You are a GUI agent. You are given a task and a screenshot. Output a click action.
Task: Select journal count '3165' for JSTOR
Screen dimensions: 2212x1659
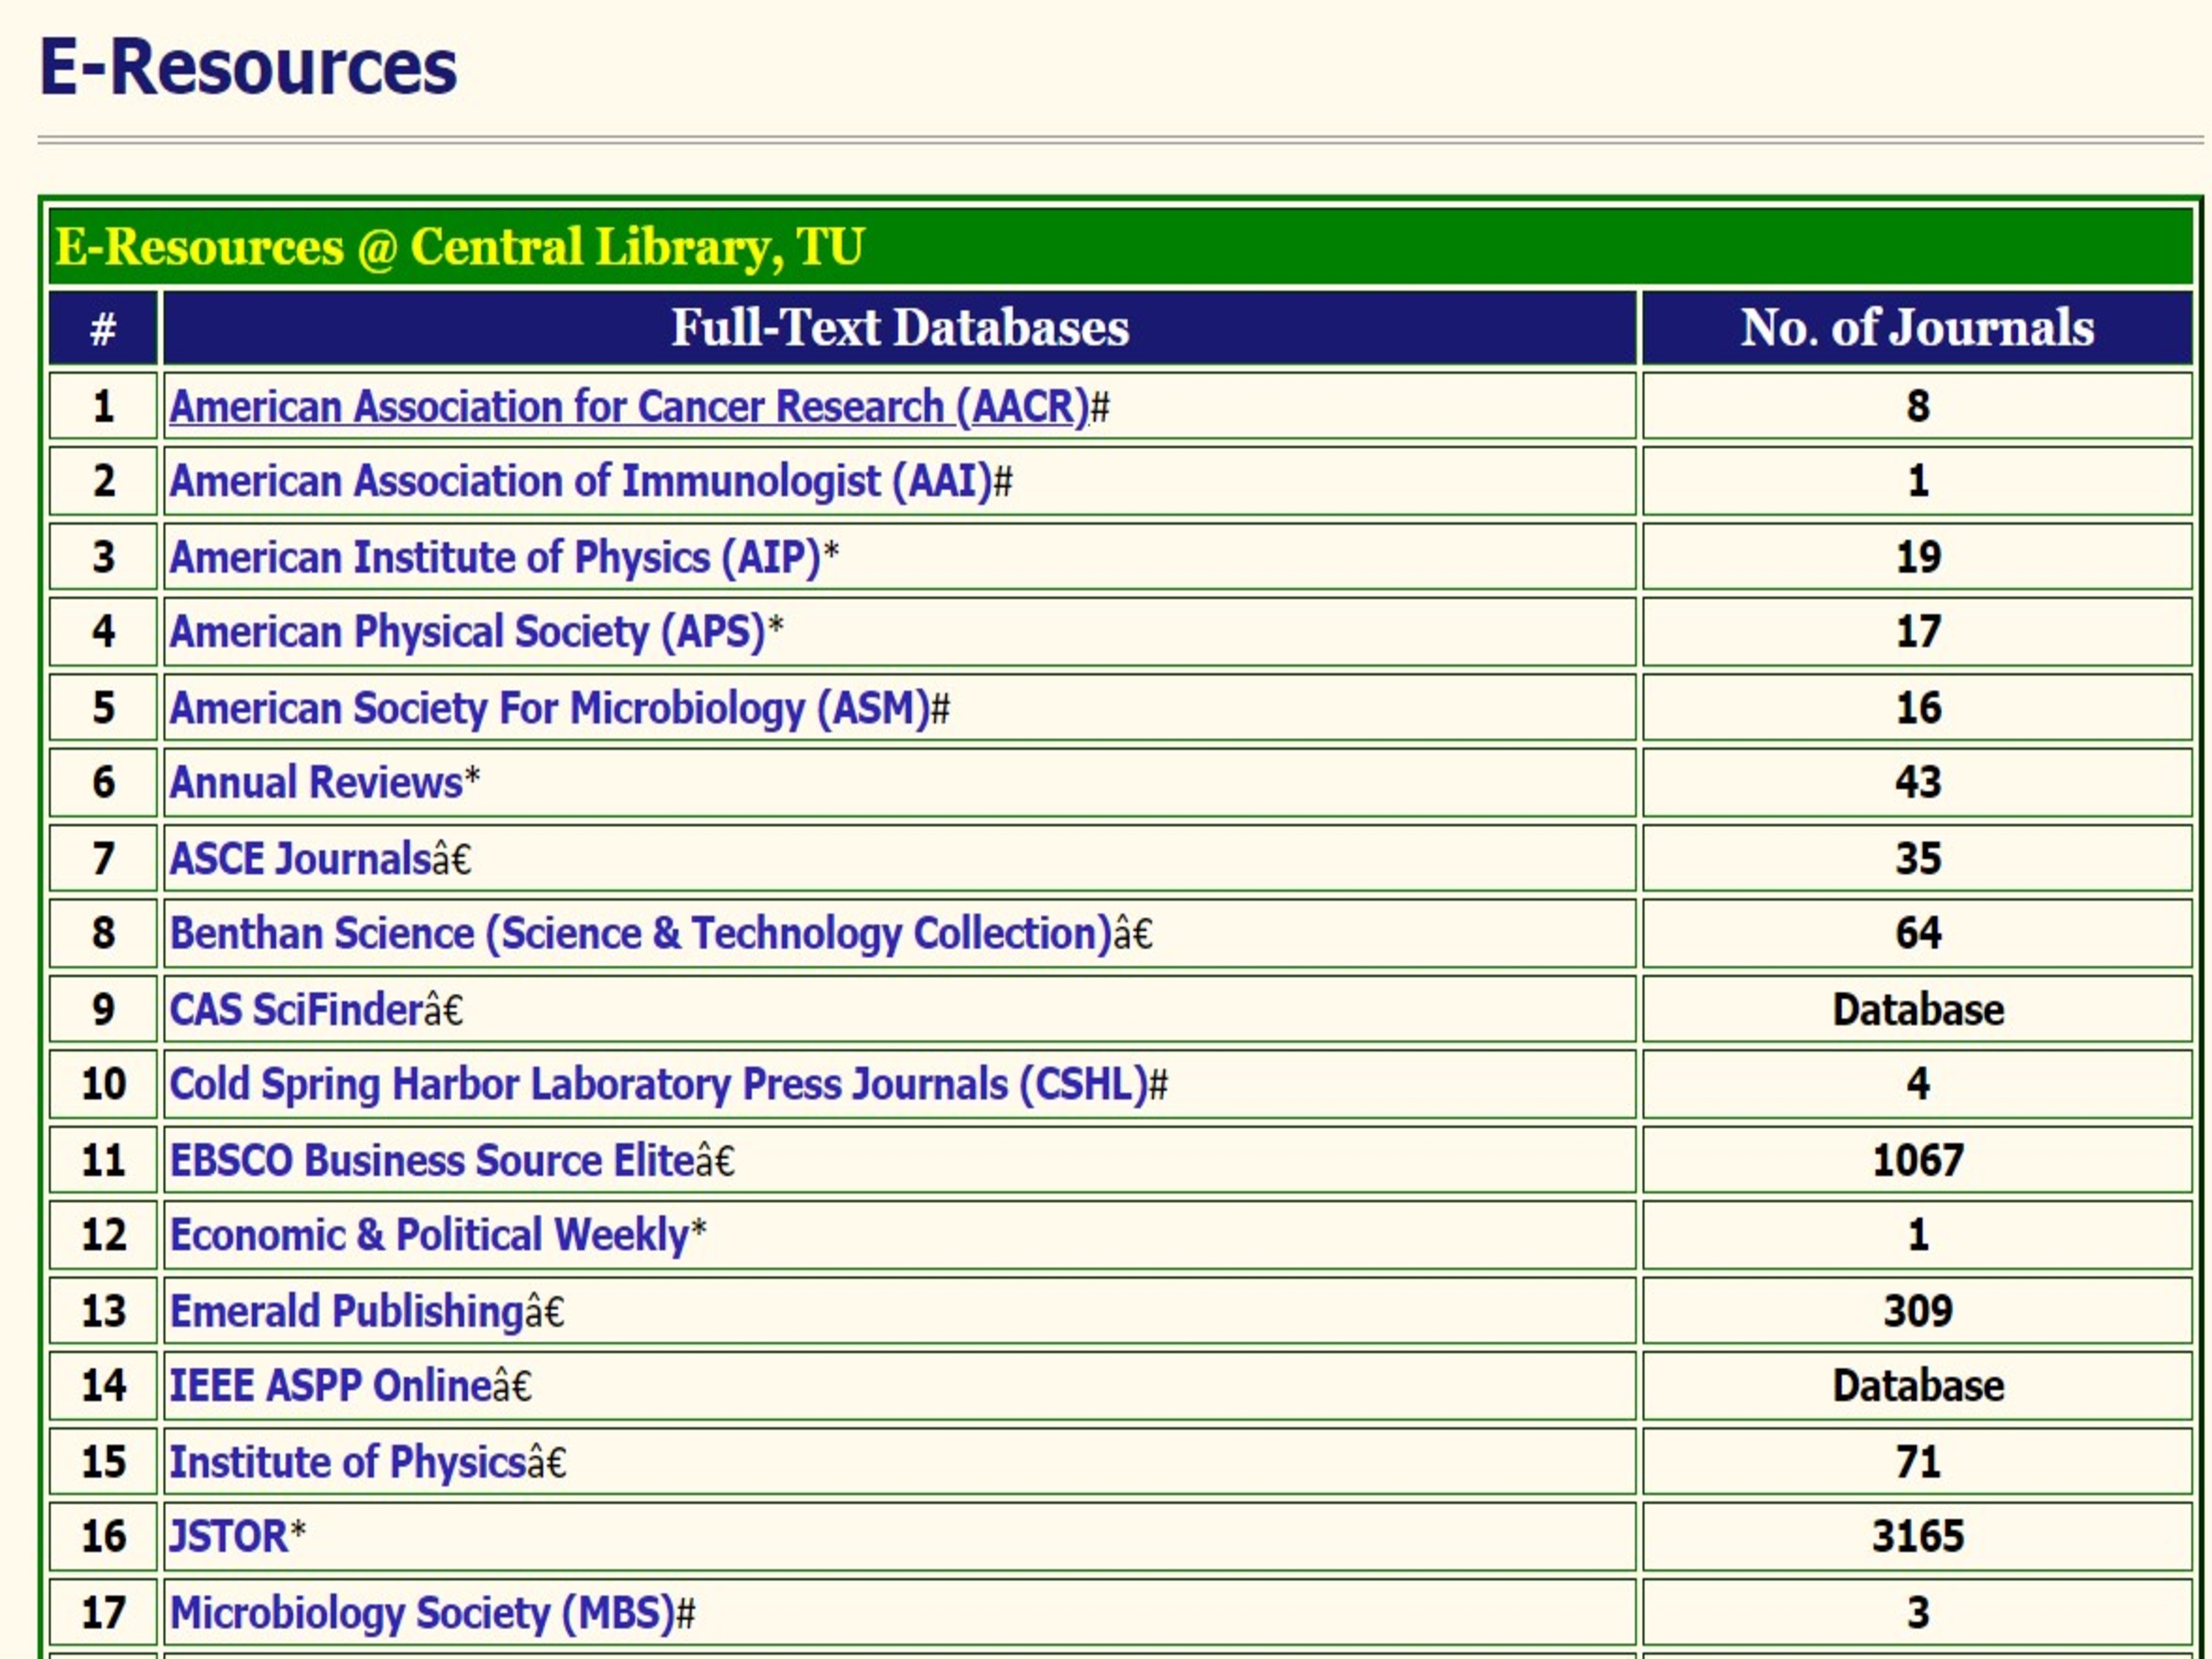coord(1917,1537)
